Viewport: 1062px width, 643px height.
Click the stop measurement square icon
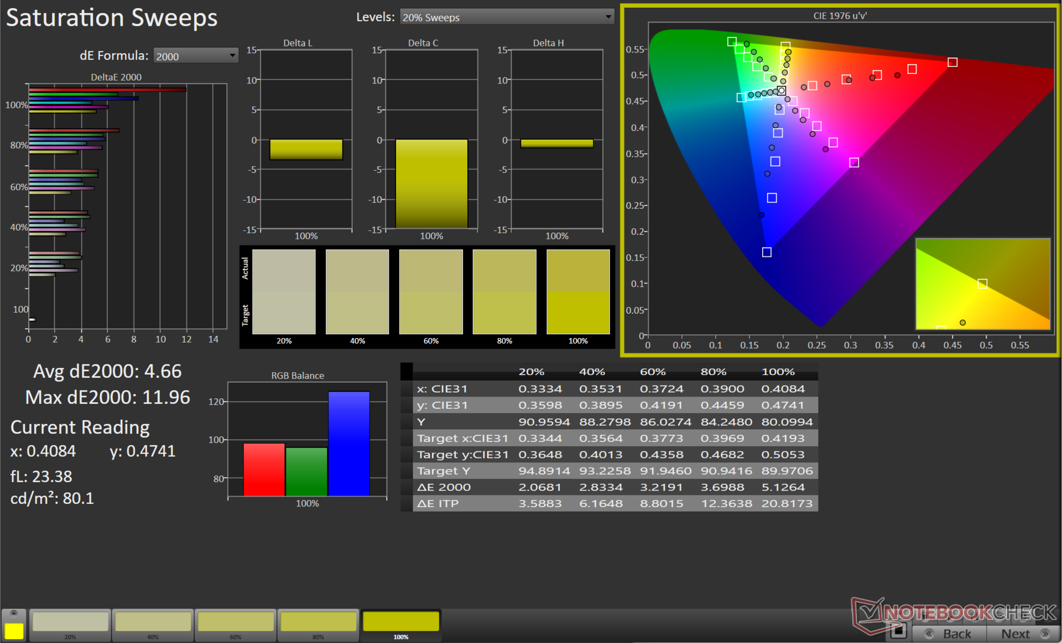click(898, 630)
